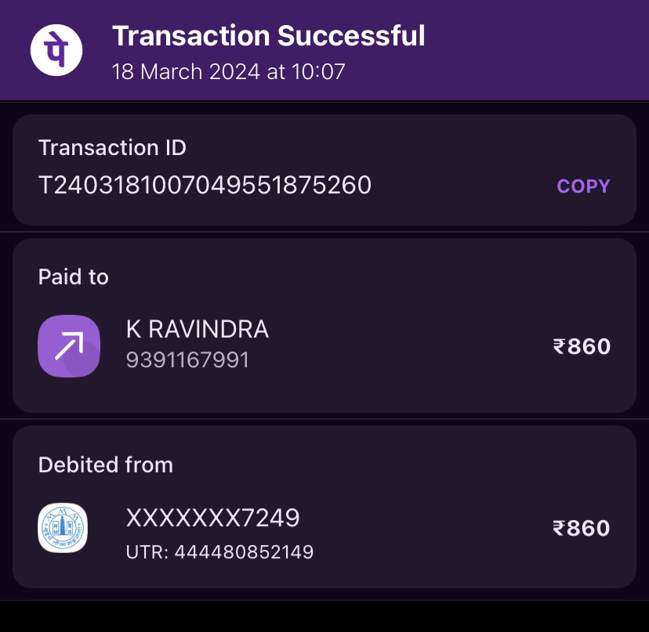Tap the Paid to label
The height and width of the screenshot is (632, 649).
(74, 277)
